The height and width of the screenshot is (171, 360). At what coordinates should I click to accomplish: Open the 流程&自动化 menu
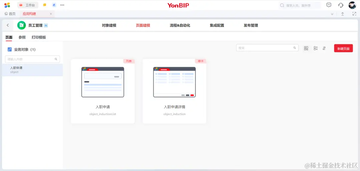click(x=180, y=25)
